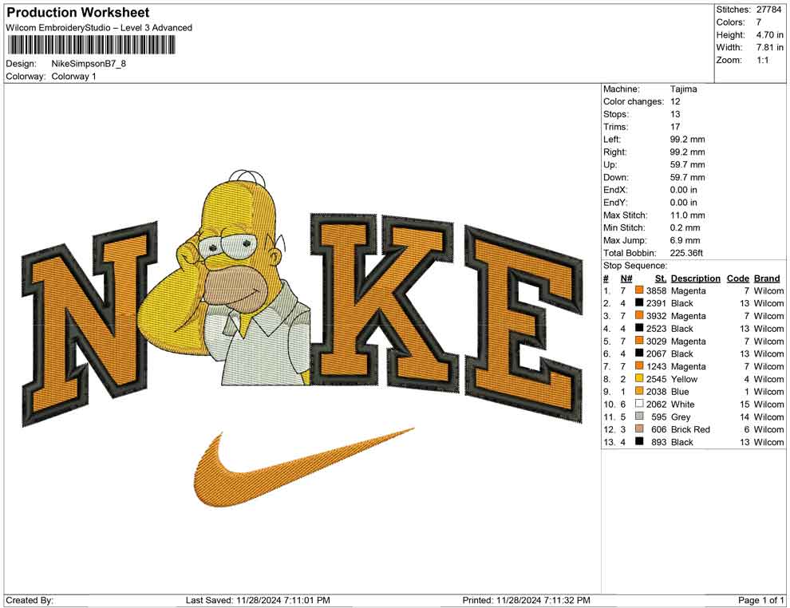
Task: Click the embroidered letter N
Action: point(89,322)
